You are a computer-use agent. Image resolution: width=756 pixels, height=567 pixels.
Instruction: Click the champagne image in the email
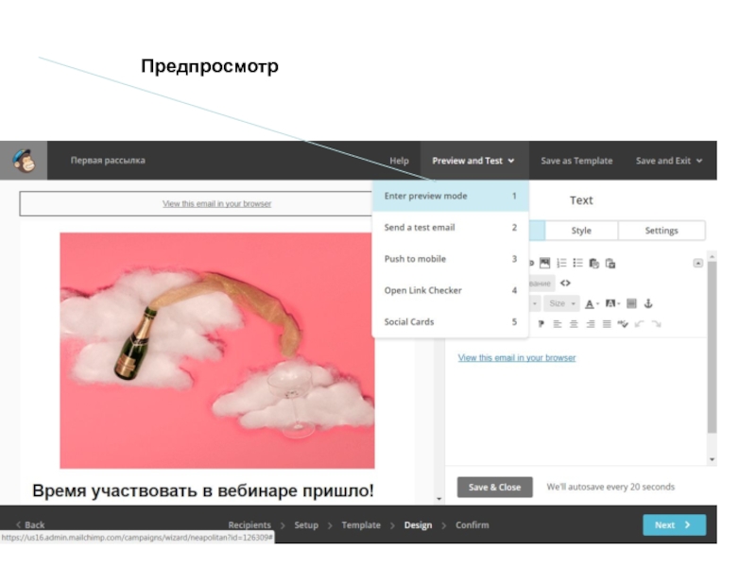tap(217, 351)
